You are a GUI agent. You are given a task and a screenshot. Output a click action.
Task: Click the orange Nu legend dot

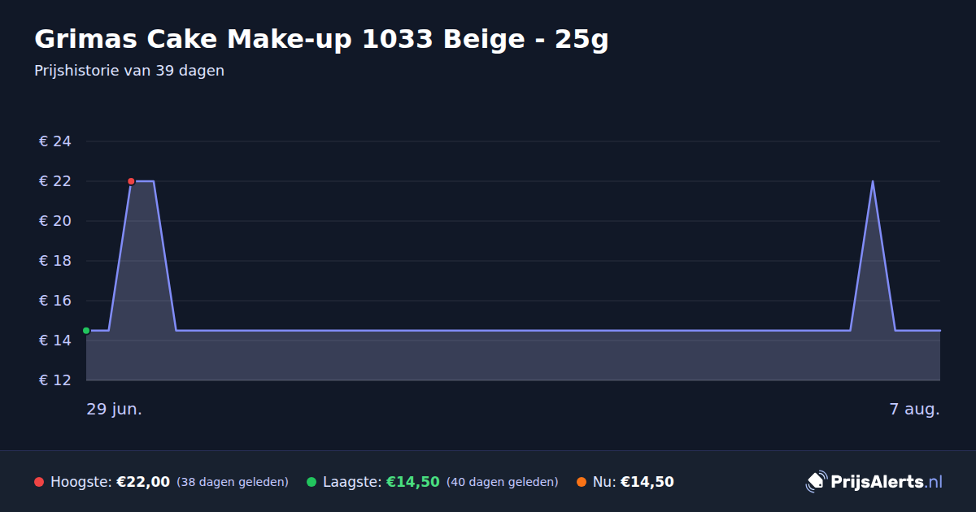click(x=582, y=482)
